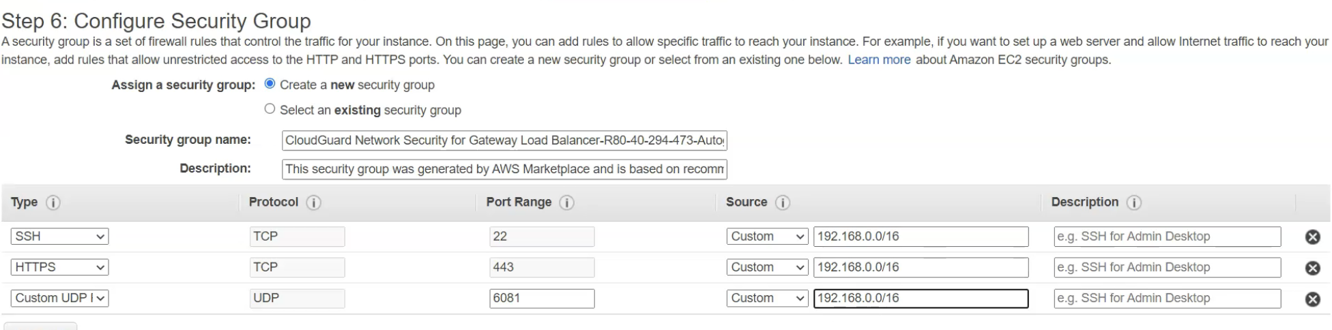Remove the Custom UDP rule via X icon
The width and height of the screenshot is (1332, 330).
[1312, 299]
